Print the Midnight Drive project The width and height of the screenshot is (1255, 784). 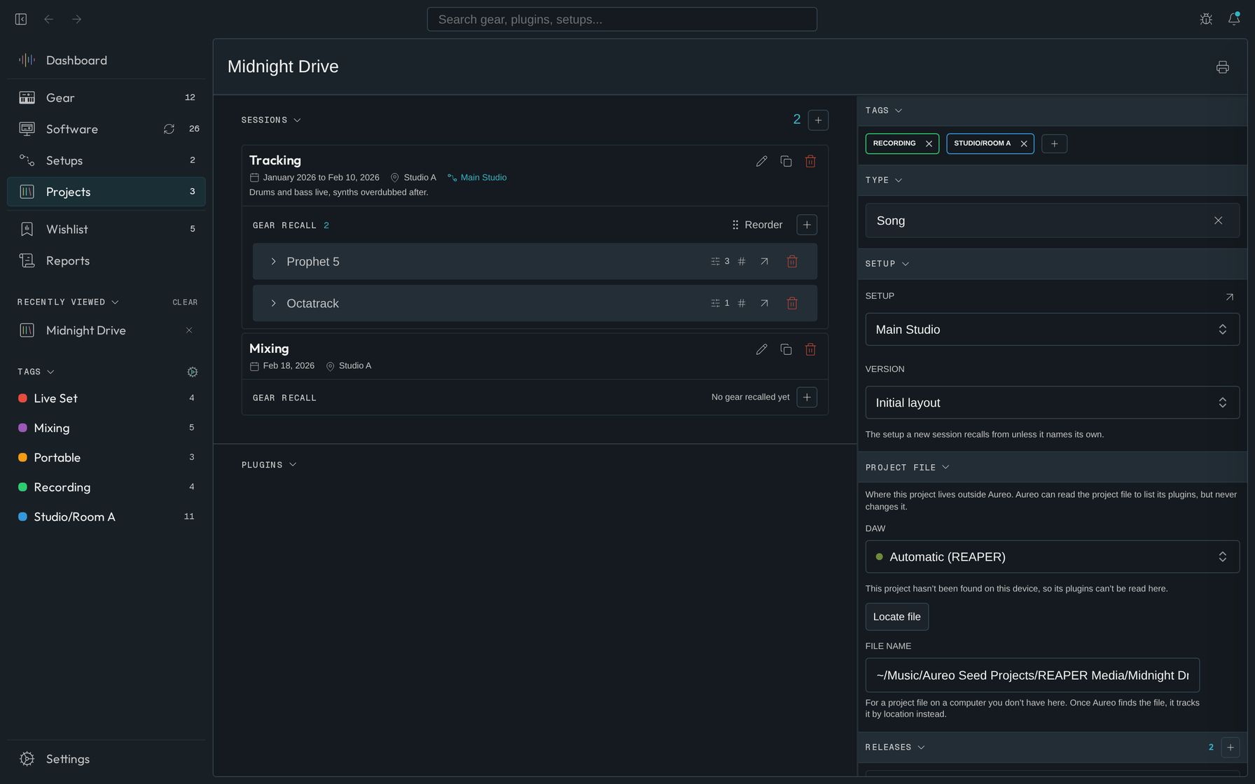[1223, 67]
